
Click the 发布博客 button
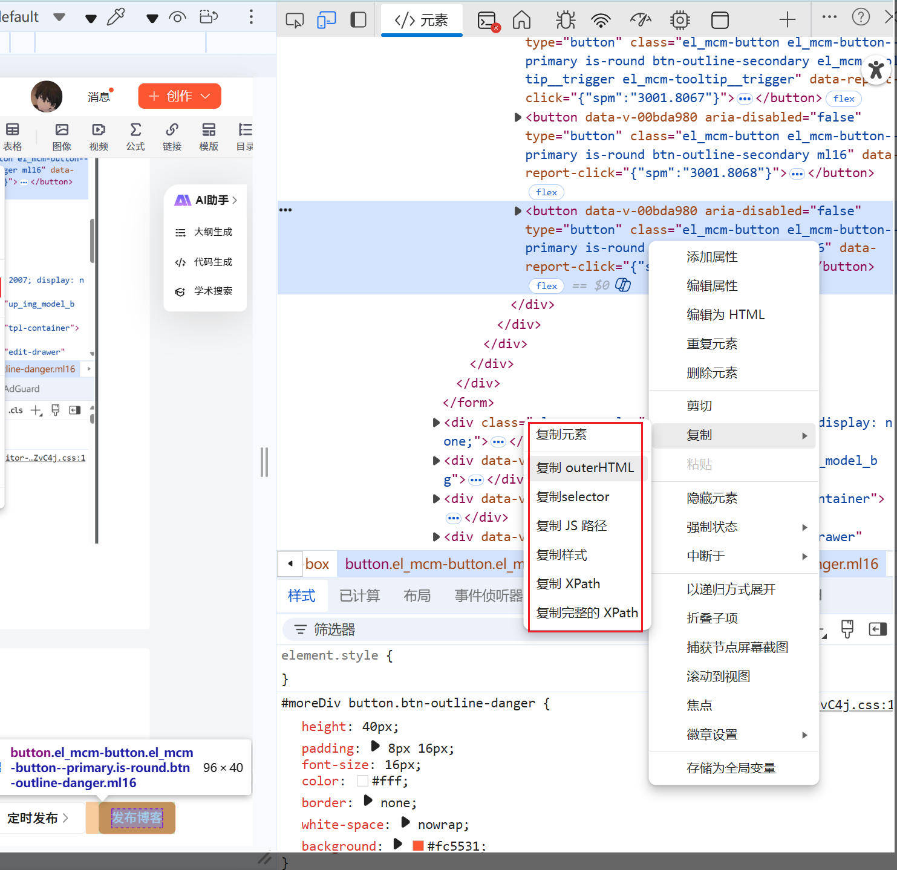pyautogui.click(x=137, y=817)
